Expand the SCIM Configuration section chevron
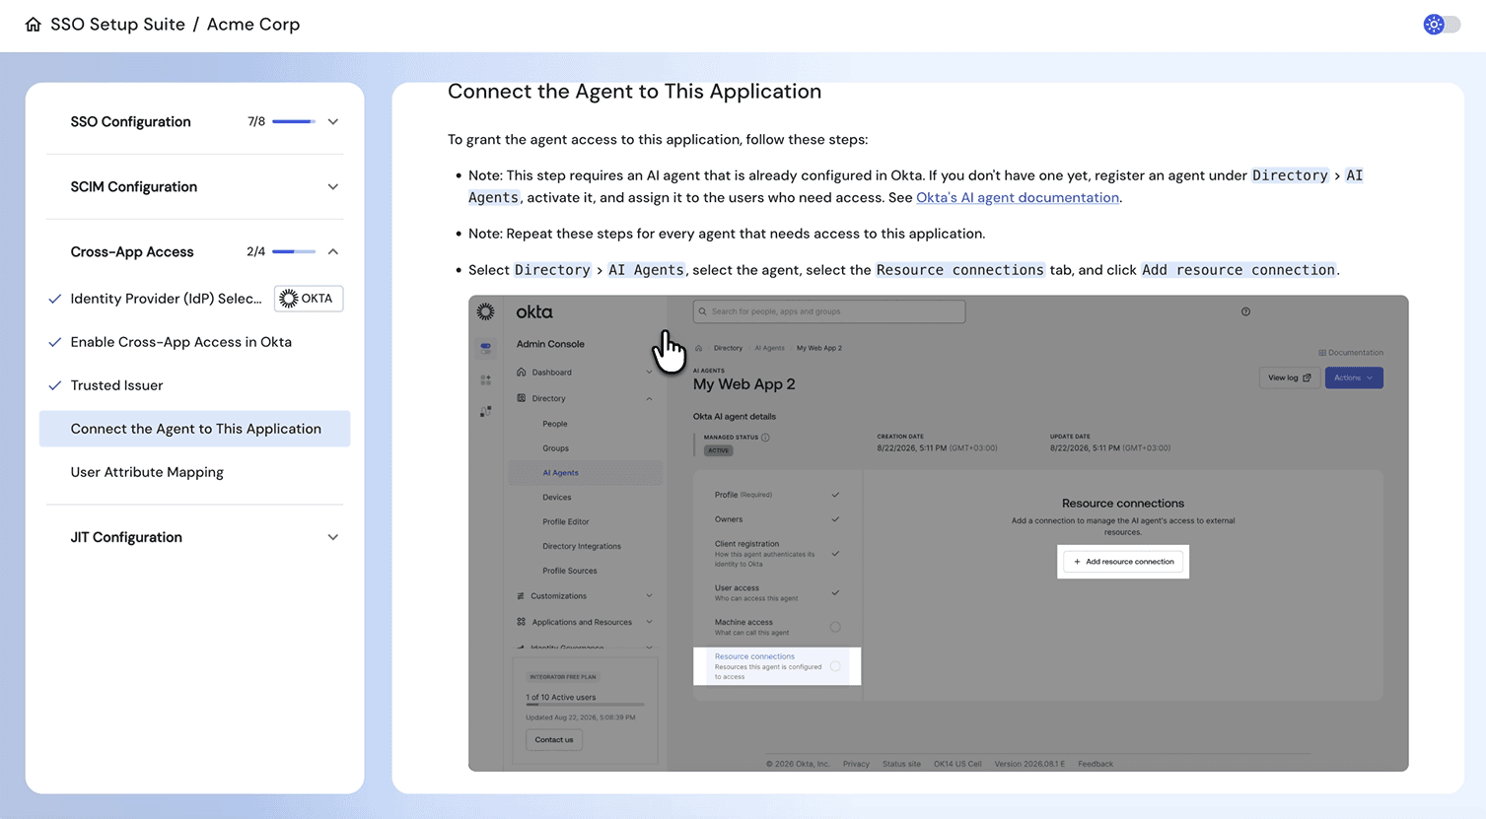The height and width of the screenshot is (819, 1486). point(333,187)
